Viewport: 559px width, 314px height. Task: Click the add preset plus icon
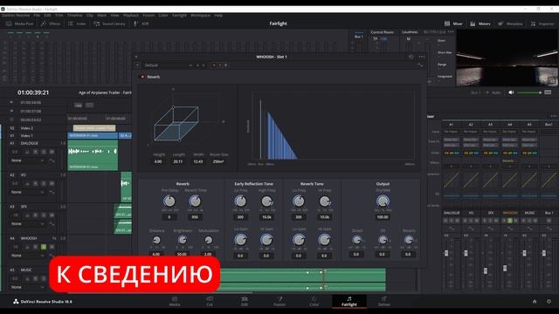point(137,65)
